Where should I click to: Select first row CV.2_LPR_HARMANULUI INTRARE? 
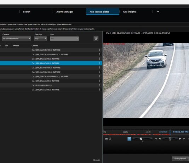tap(51, 50)
